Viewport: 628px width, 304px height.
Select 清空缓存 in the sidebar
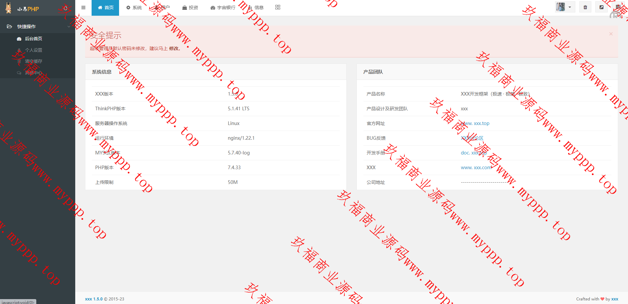[x=33, y=61]
